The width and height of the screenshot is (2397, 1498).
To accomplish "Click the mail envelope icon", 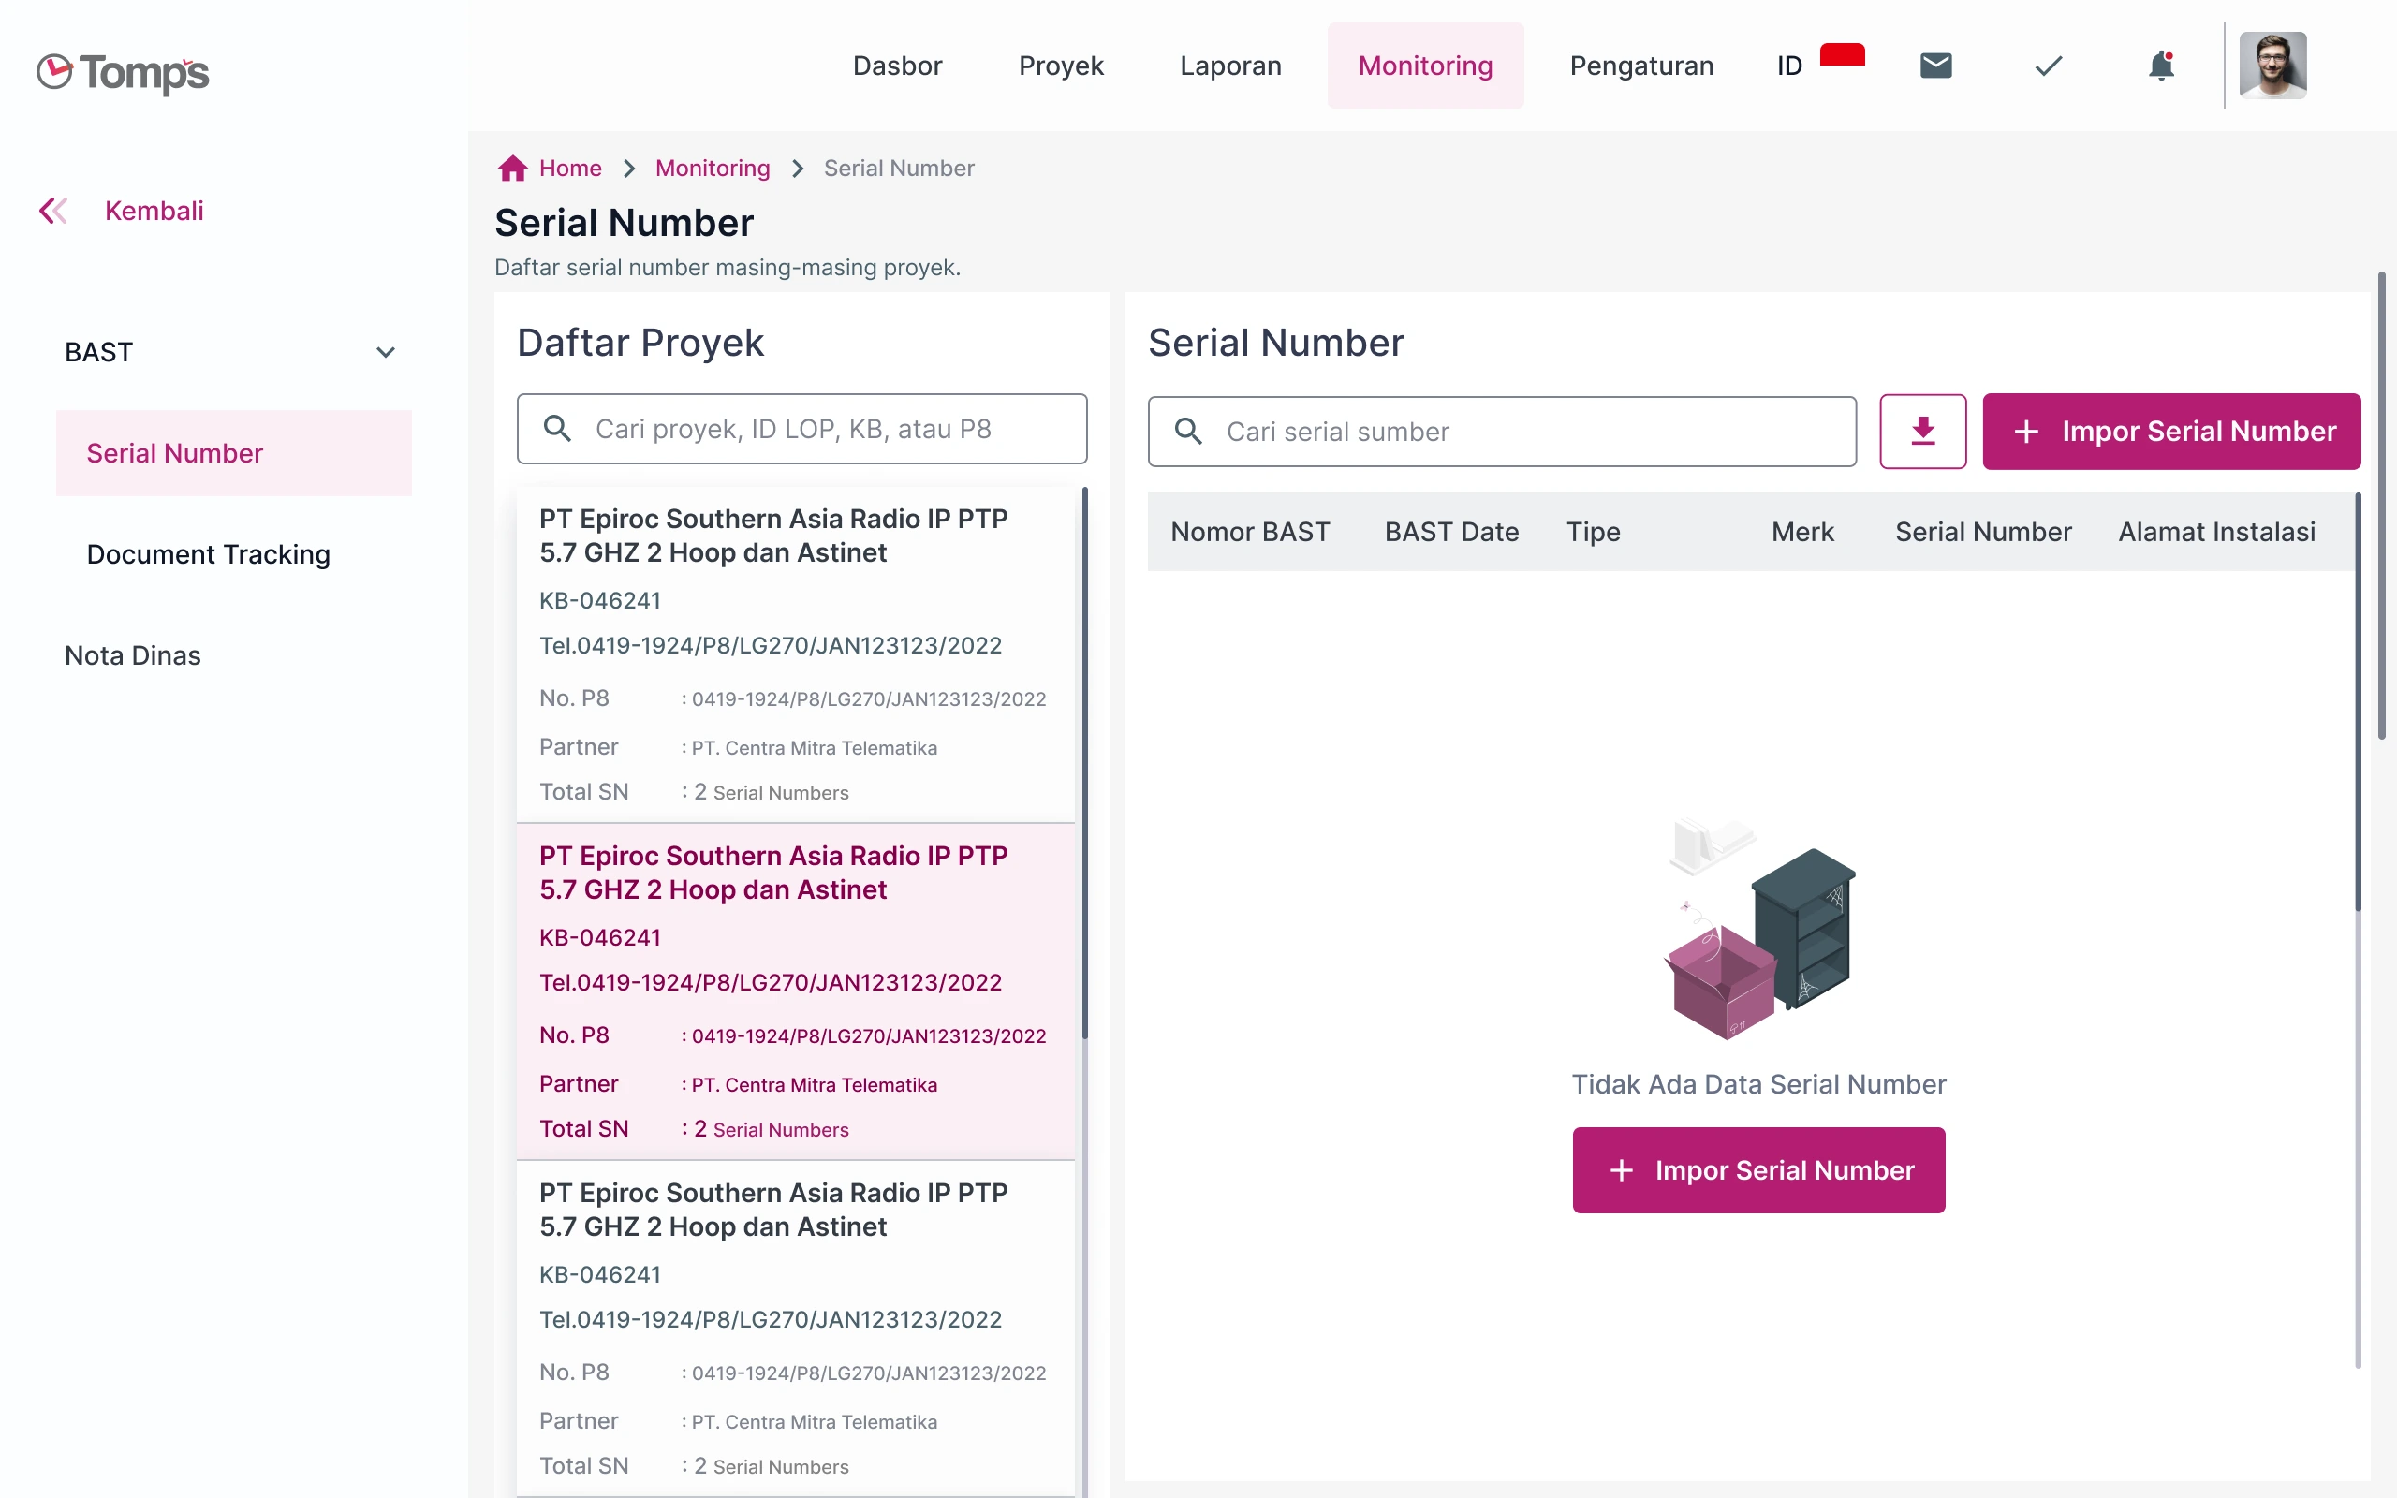I will [1935, 66].
